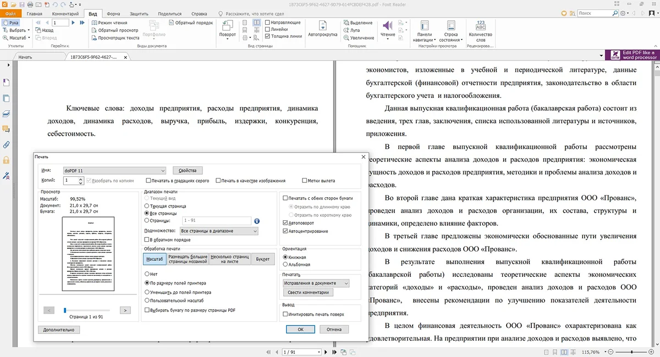This screenshot has height=357, width=660.
Task: Switch to the Защитить ribbon tab
Action: (x=139, y=13)
